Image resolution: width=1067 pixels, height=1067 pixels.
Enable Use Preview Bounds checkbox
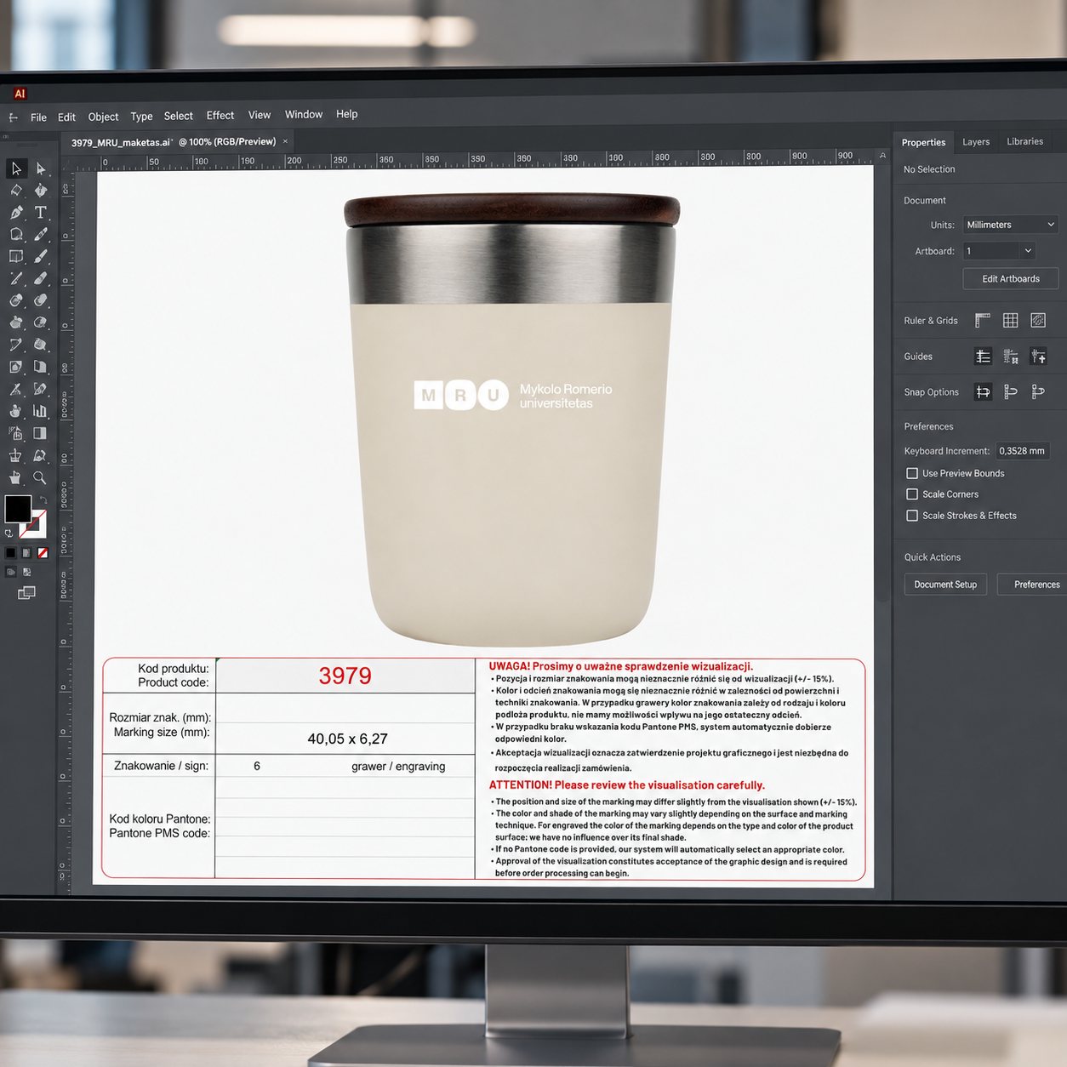[912, 473]
